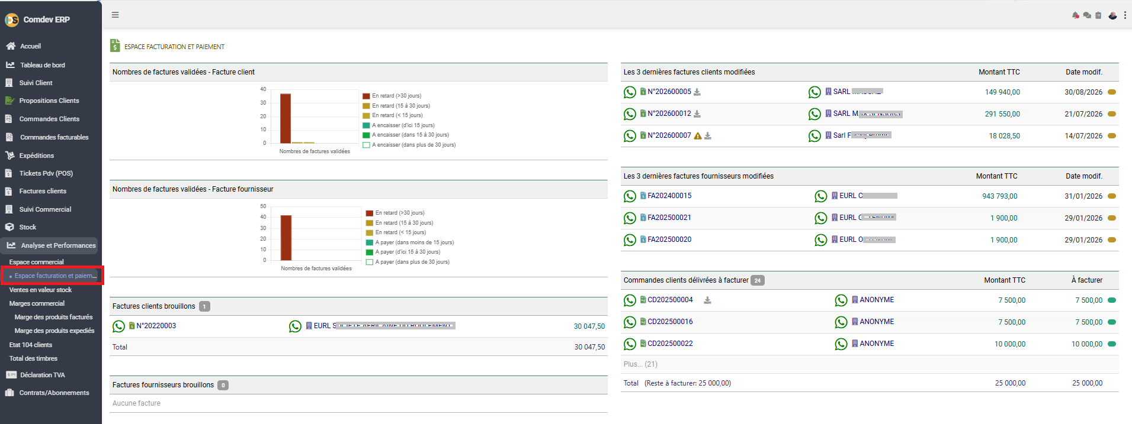Toggle 'En retard (>30 jours)' in client chart legend
Viewport: 1132px width, 424px height.
tap(392, 96)
